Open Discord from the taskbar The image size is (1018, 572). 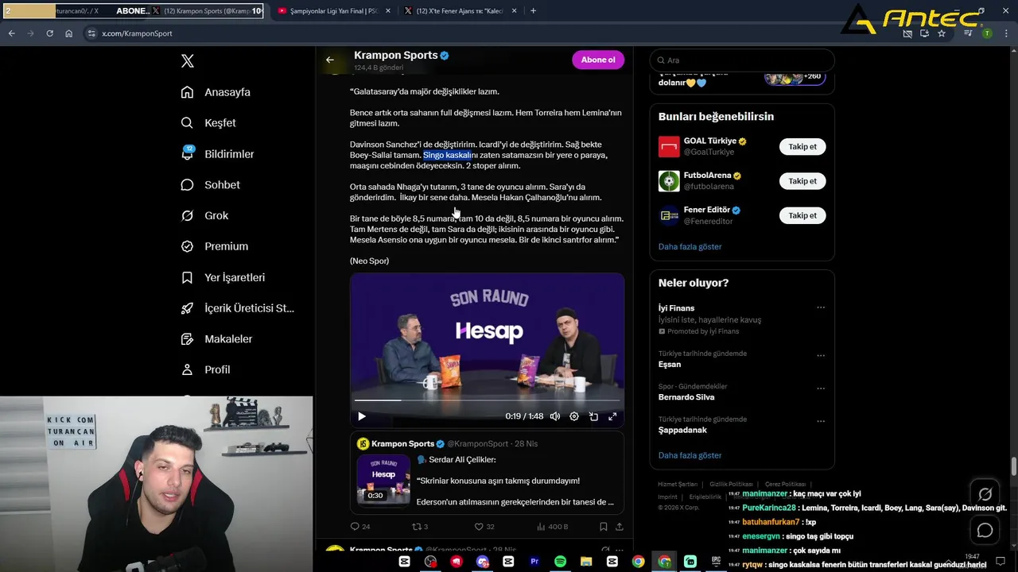tap(483, 562)
